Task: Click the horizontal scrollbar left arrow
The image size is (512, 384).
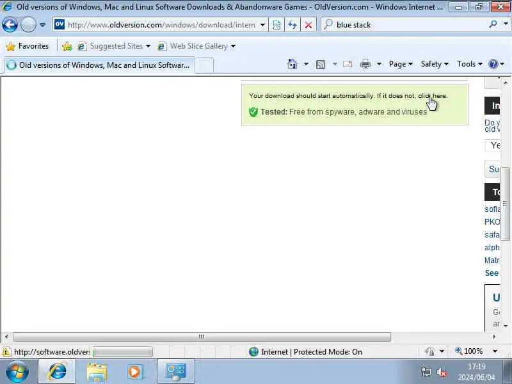Action: click(x=6, y=337)
